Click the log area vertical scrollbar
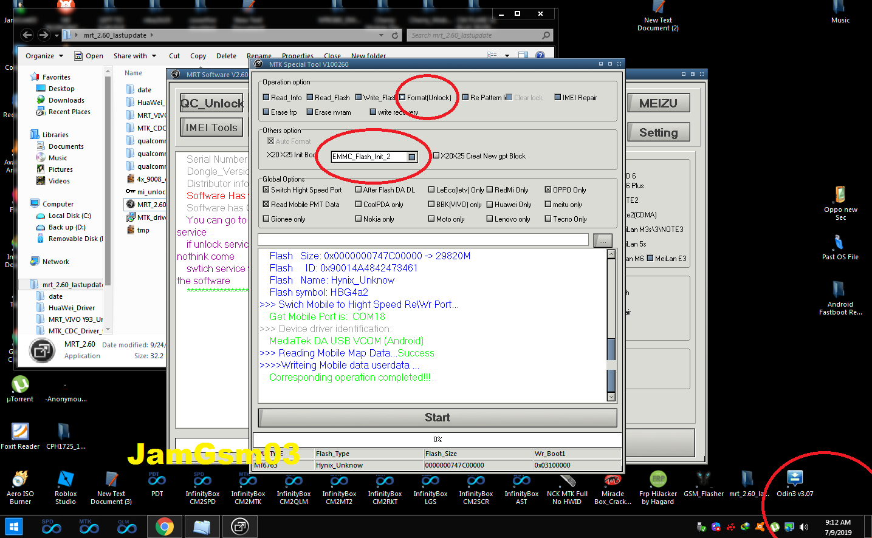The image size is (872, 538). tap(611, 325)
